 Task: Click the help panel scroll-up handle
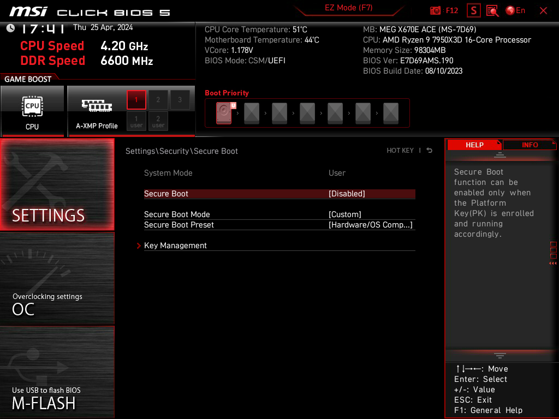[x=500, y=154]
